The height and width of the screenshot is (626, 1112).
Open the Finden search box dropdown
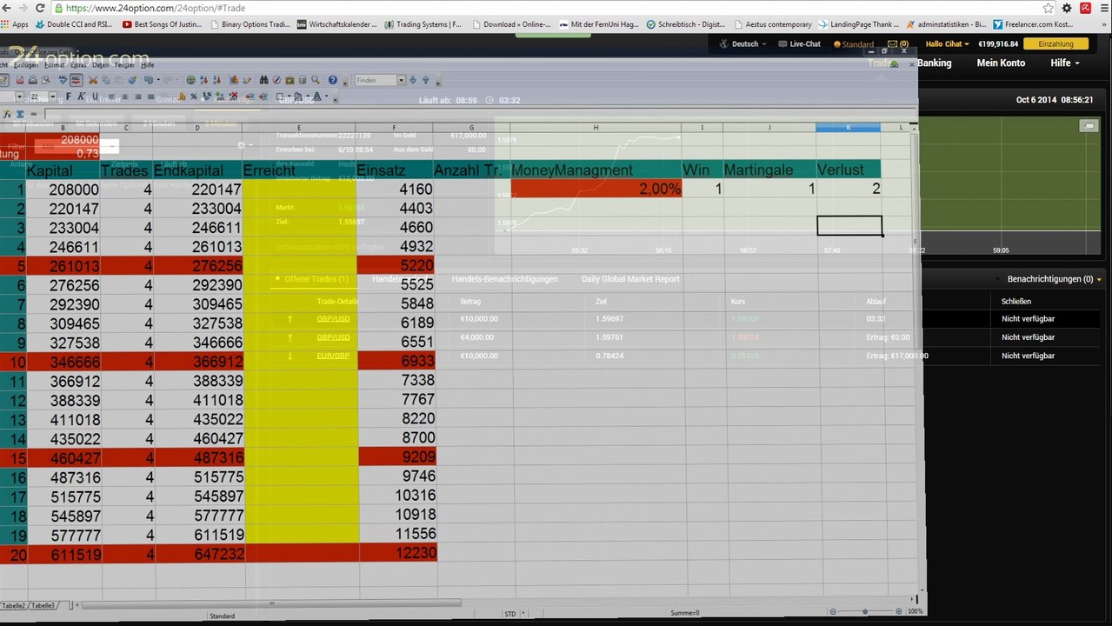401,80
